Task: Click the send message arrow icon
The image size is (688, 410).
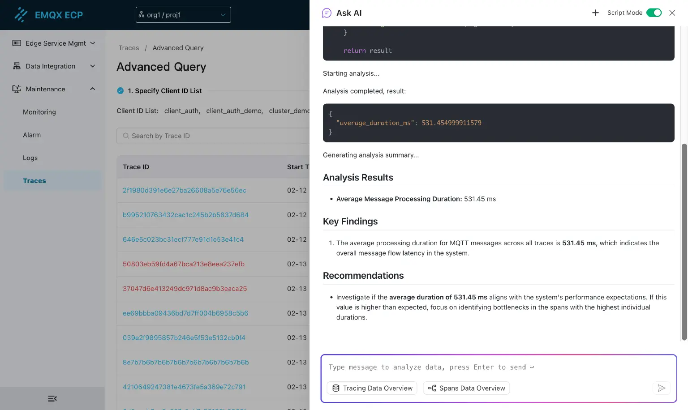Action: point(661,388)
